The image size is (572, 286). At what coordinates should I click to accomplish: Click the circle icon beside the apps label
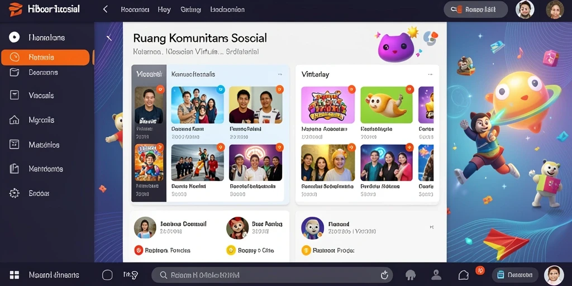pyautogui.click(x=107, y=275)
